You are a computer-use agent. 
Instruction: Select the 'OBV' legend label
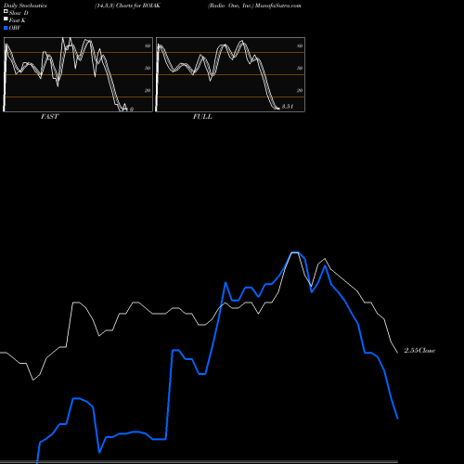point(15,28)
